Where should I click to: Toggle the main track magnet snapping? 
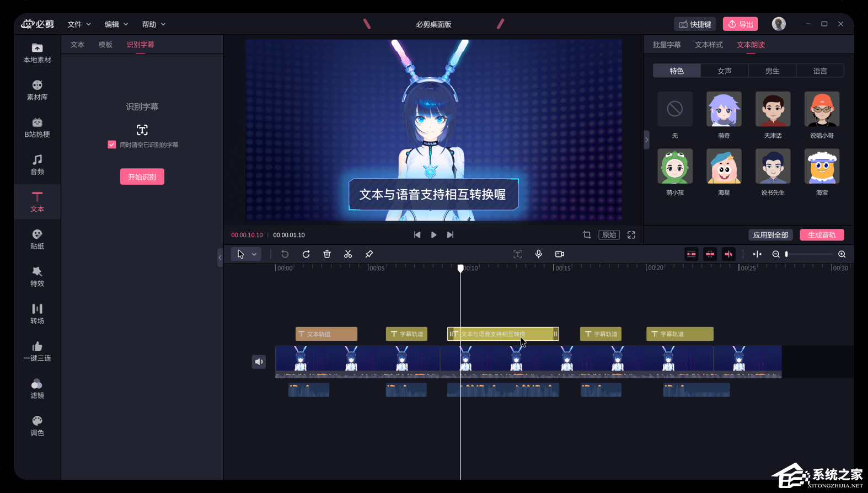[692, 254]
